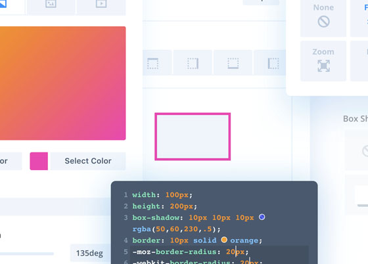Switch to the background image tab icon
368x264 pixels.
[x=51, y=4]
